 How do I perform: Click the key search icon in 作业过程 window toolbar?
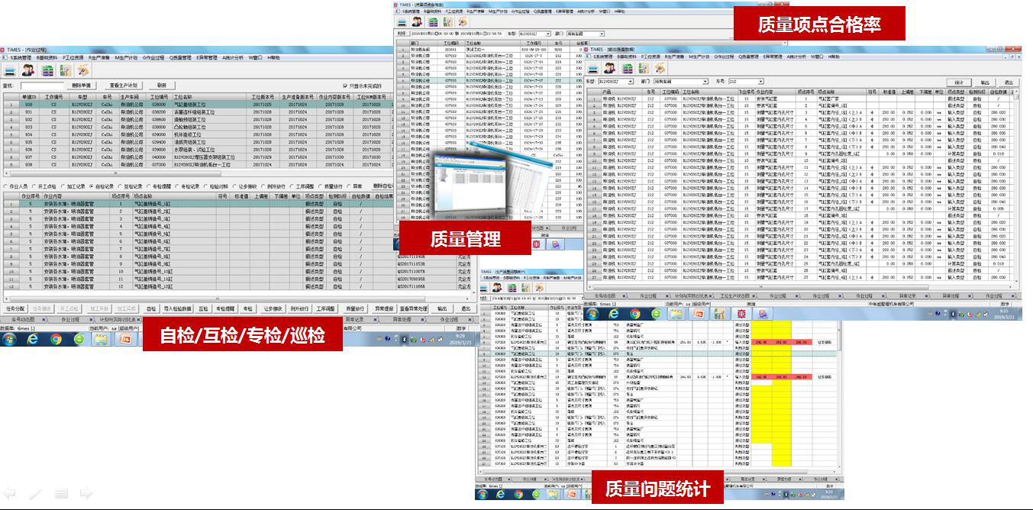(82, 70)
